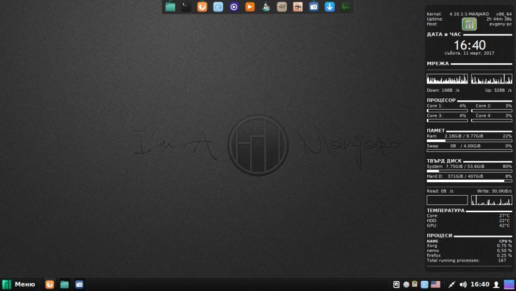The image size is (516, 291).
Task: Click the 'Down: 198B /s' reading
Action: click(x=443, y=90)
